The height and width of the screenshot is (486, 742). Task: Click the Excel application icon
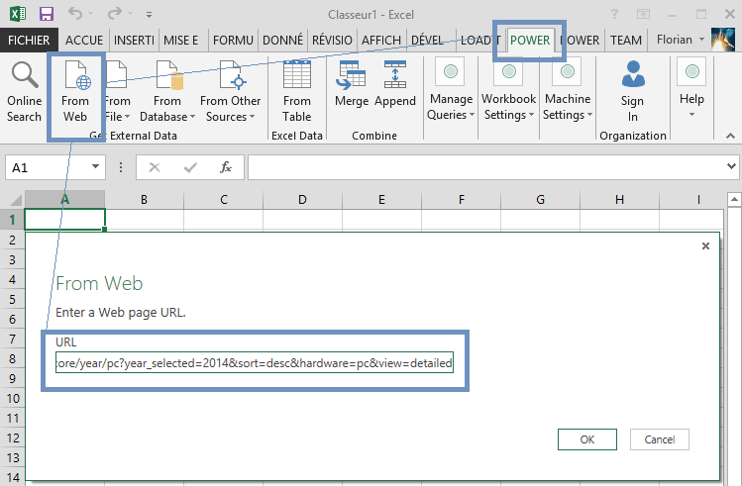coord(18,14)
